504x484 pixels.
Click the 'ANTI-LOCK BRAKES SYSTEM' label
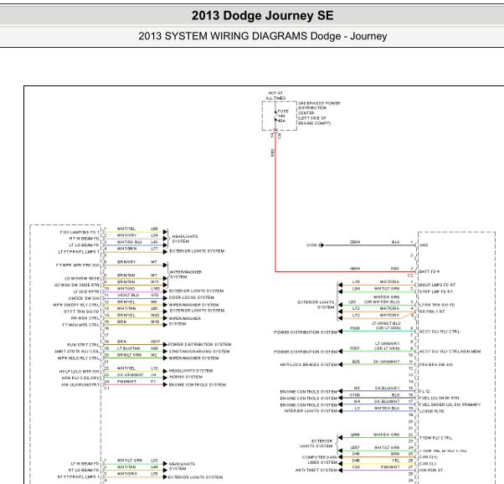coord(309,364)
